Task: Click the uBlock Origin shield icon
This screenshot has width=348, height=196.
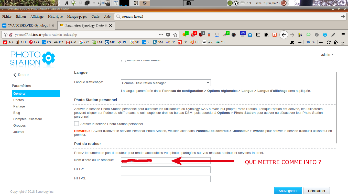Action: click(201, 34)
